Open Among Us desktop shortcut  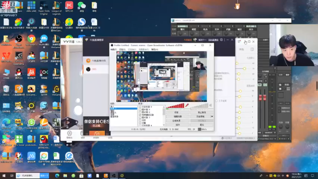point(44,142)
